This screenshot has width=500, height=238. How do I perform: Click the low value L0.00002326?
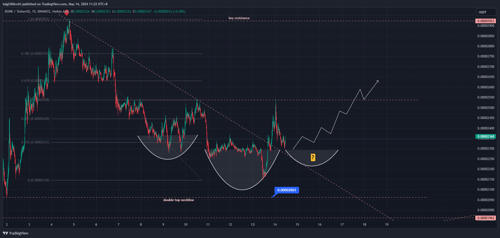click(122, 11)
